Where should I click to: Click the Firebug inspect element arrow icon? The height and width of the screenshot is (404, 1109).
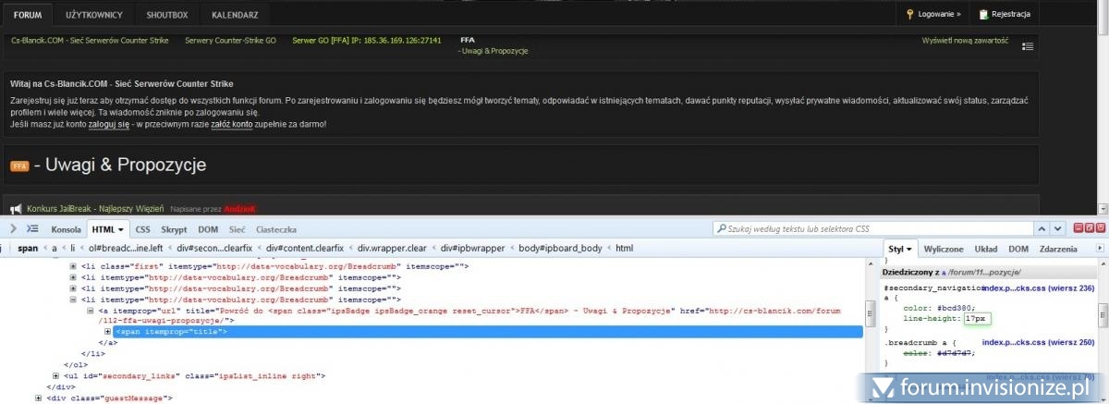(x=13, y=228)
